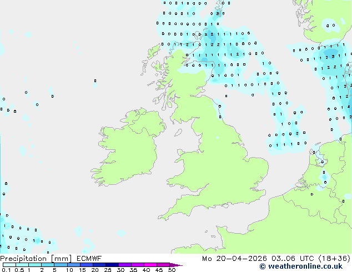This screenshot has height=272, width=352.
Task: Click the '35' legend label
Action: click(x=133, y=270)
